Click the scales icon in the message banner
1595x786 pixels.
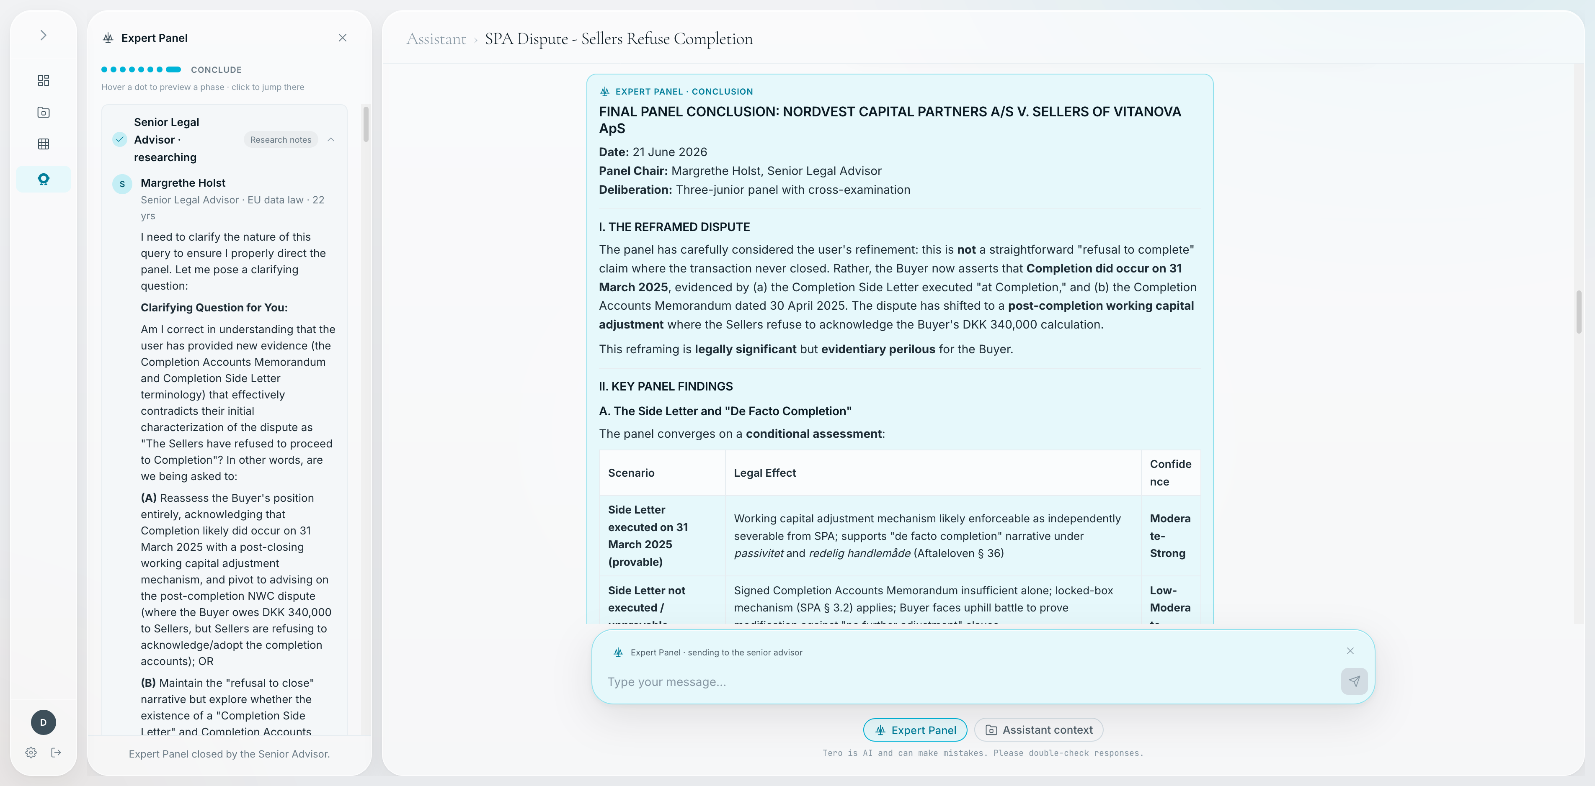click(x=618, y=652)
